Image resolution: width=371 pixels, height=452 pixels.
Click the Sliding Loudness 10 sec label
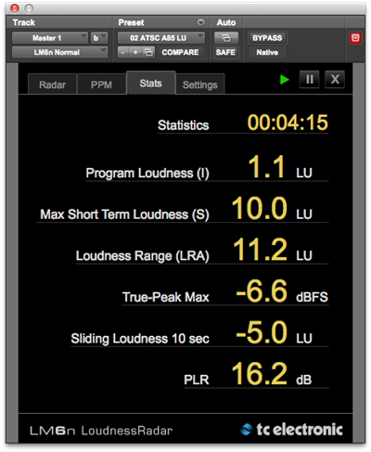pyautogui.click(x=140, y=339)
